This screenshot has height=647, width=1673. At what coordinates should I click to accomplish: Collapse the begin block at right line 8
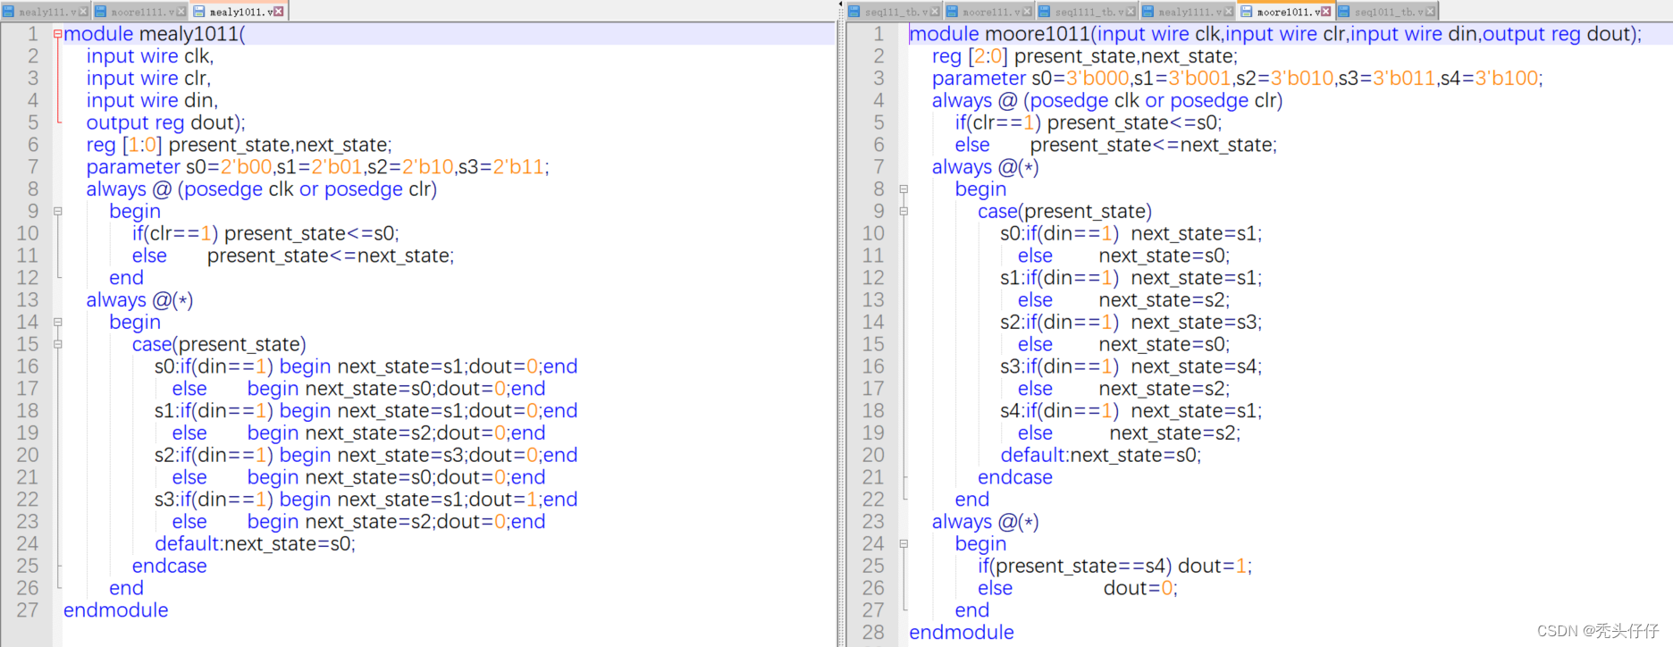[904, 189]
